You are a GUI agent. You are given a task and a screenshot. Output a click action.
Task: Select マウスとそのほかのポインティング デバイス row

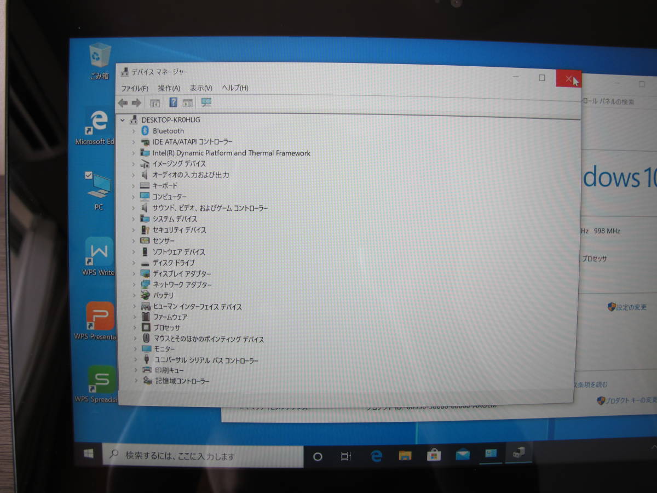pyautogui.click(x=203, y=339)
